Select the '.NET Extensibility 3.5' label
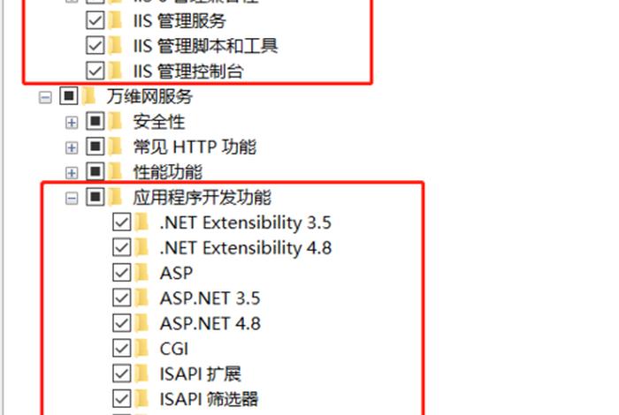The image size is (619, 415). click(246, 223)
